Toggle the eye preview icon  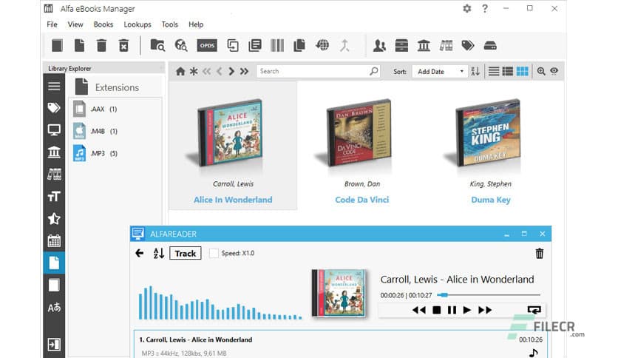[554, 71]
